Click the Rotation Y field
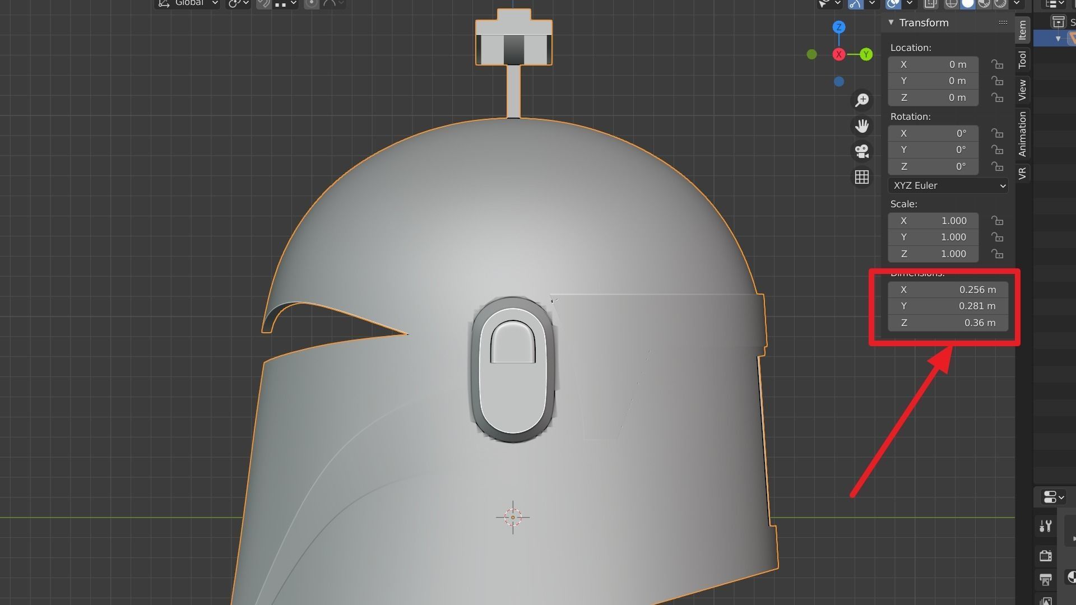This screenshot has height=605, width=1076. tap(934, 150)
